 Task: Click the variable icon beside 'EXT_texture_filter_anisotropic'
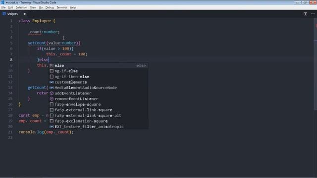[52, 127]
